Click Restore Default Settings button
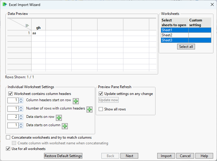 point(63,156)
